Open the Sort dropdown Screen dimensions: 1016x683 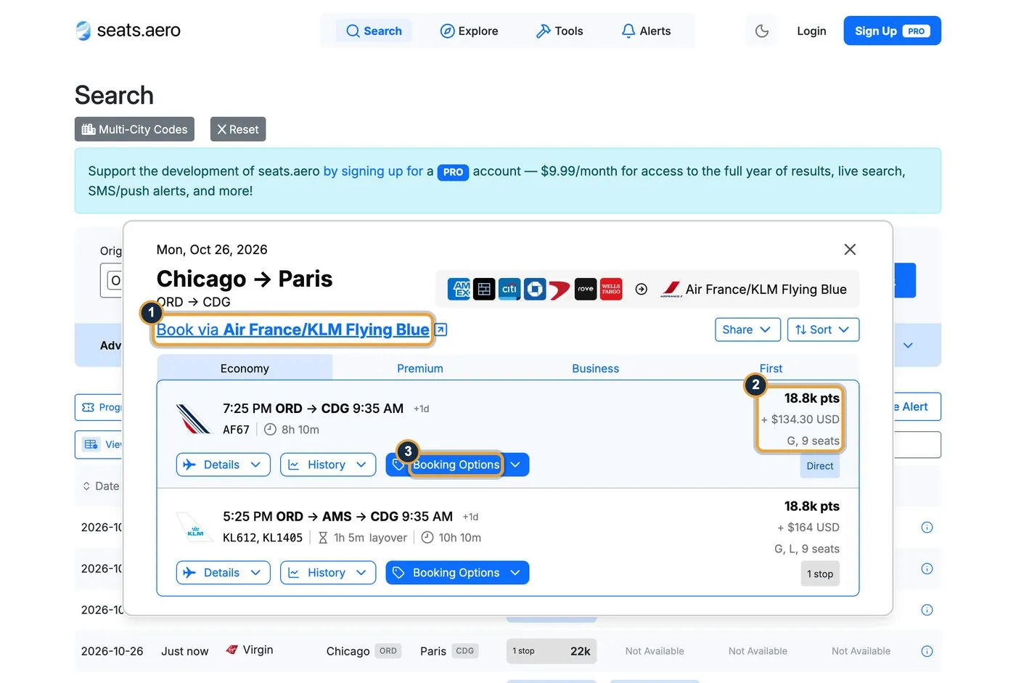[823, 330]
